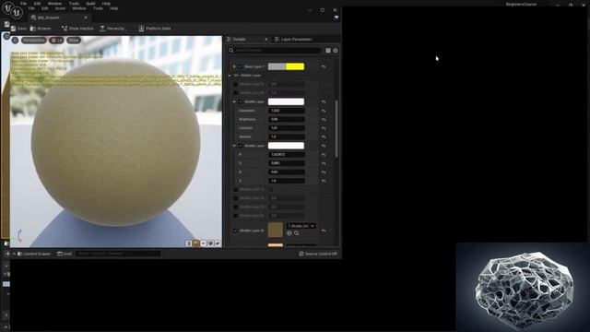This screenshot has width=590, height=332.
Task: Click the Details panel property matrix grid icon
Action: (x=328, y=51)
